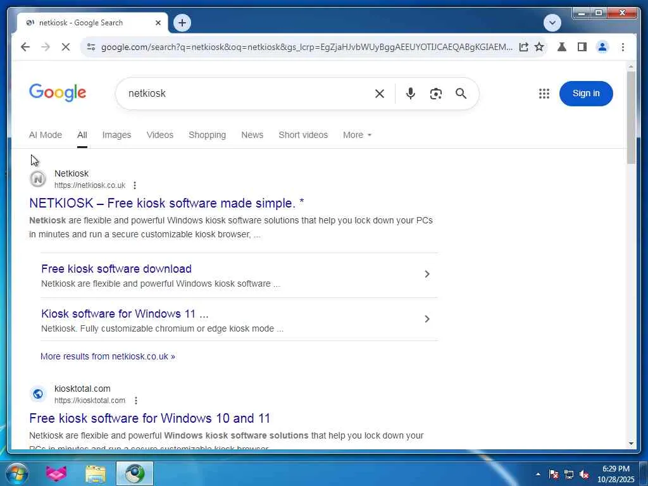Bookmark this page with the star

(x=539, y=47)
